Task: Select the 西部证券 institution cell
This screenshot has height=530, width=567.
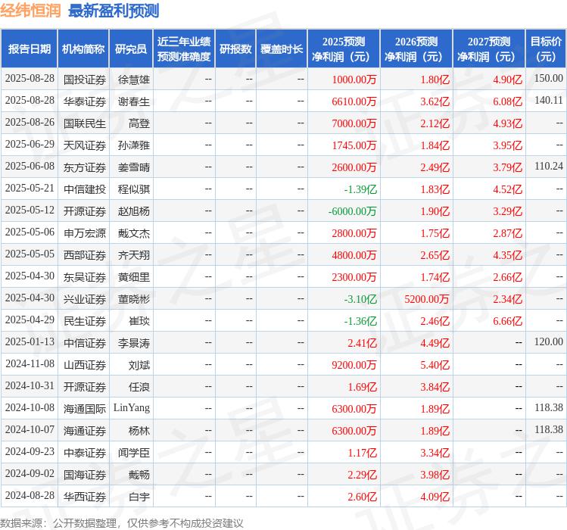Action: click(x=85, y=255)
